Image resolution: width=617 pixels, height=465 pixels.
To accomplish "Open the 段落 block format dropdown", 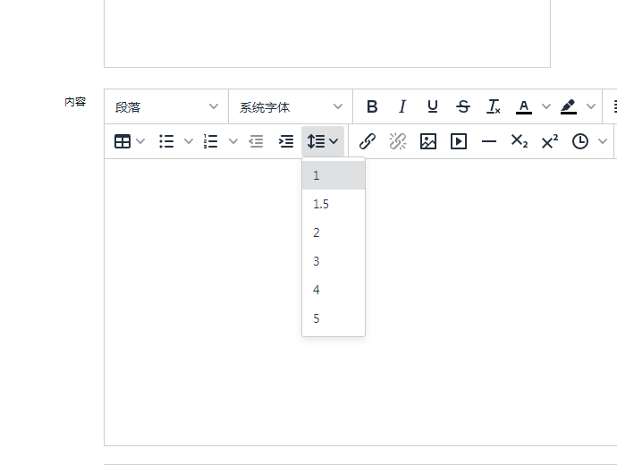I will (166, 106).
